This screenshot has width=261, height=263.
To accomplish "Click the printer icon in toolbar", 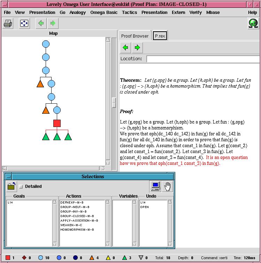I will coord(8,24).
